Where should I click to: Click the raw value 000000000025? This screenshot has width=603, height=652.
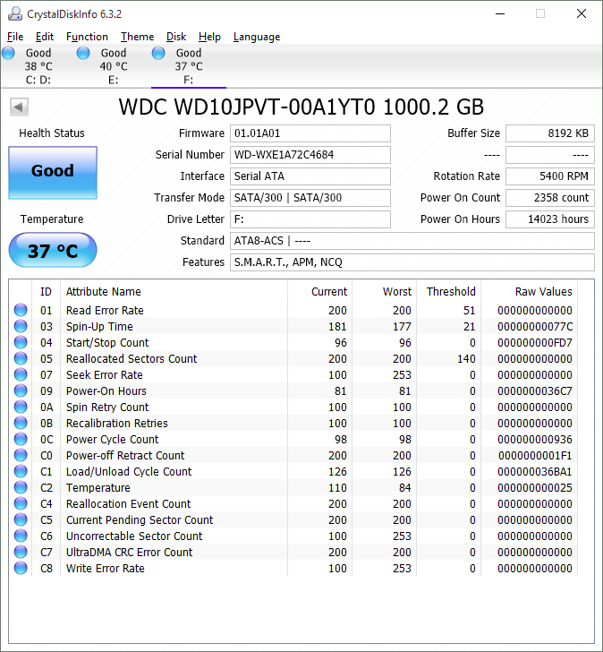(535, 488)
